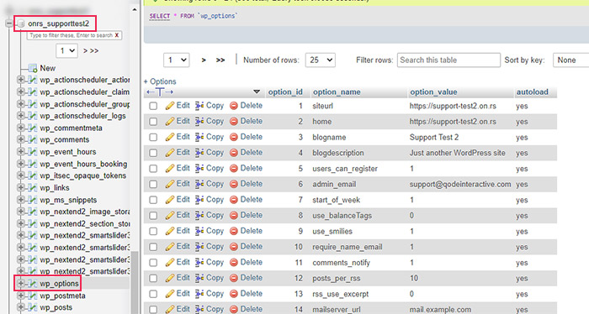
Task: Click the Copy icon in home row
Action: 199,122
